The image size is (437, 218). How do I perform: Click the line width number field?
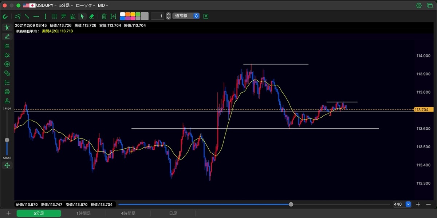coord(158,16)
